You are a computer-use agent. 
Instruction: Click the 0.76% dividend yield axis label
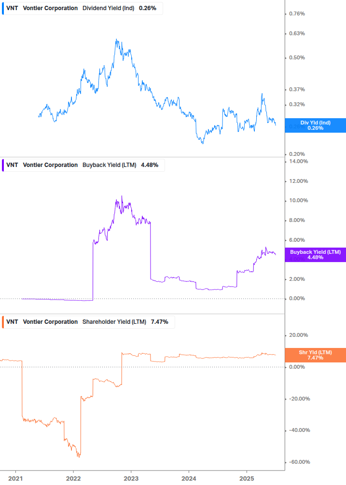(x=297, y=14)
